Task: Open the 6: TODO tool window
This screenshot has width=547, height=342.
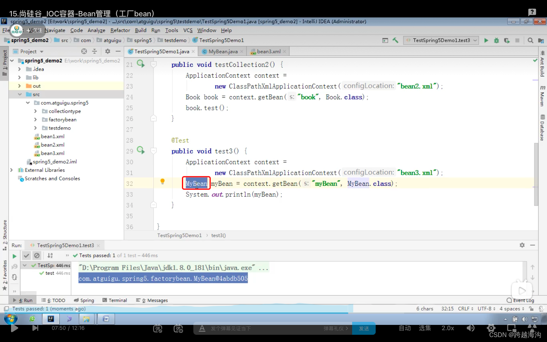Action: 54,300
